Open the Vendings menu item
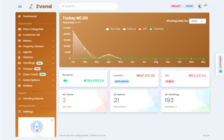Screen dimensions: 224x140 coord(29,63)
